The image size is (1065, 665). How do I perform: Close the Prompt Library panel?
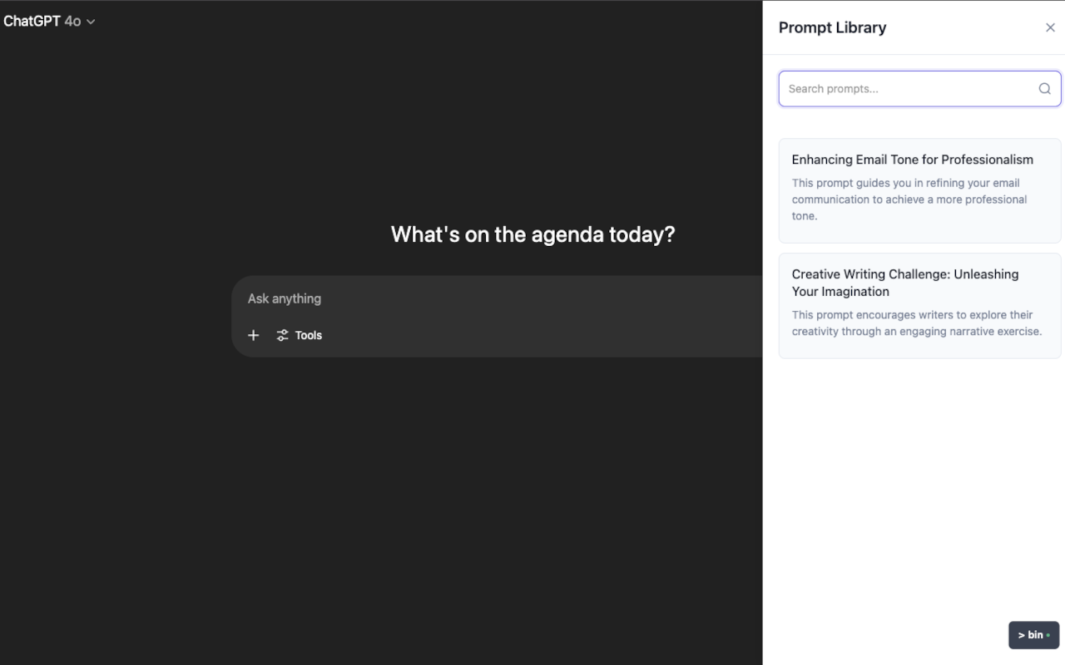[x=1050, y=27]
